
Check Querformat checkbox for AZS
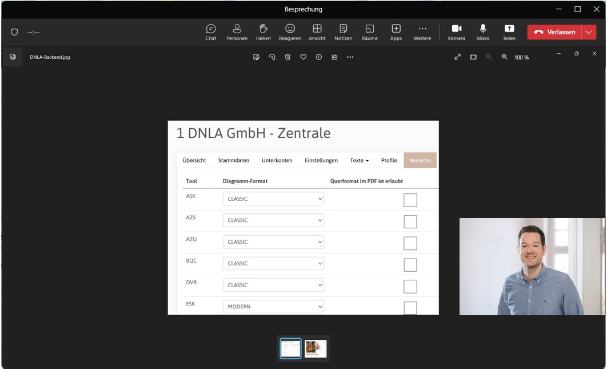tap(410, 222)
